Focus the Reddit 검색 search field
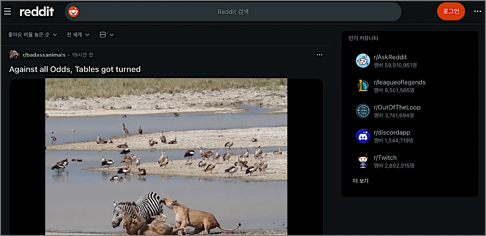This screenshot has width=486, height=236. [x=233, y=12]
